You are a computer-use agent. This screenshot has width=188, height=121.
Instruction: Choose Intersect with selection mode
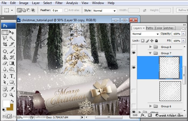(33, 10)
